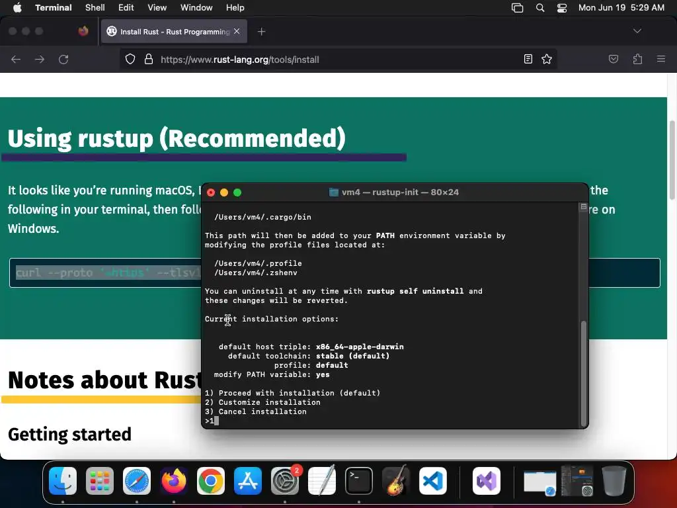
Task: Close the Install Rust tab
Action: point(237,31)
